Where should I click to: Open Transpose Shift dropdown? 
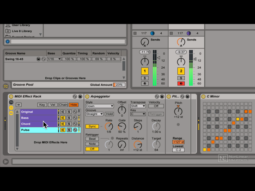click(x=138, y=106)
